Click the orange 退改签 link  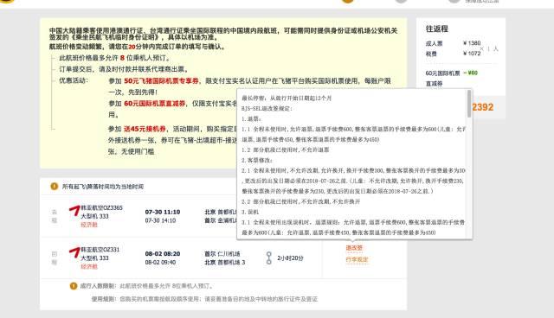click(x=354, y=248)
